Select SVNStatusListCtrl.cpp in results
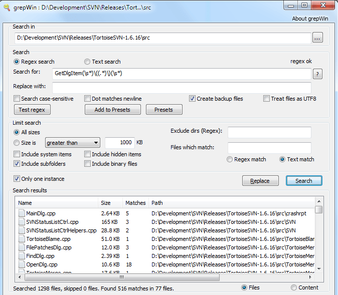The height and width of the screenshot is (295, 338). [165, 222]
